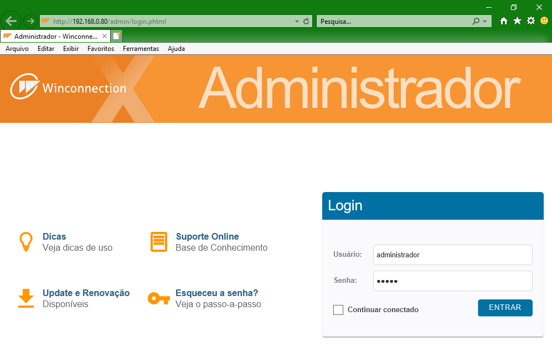Click the Winconnection logo in banner

[68, 86]
